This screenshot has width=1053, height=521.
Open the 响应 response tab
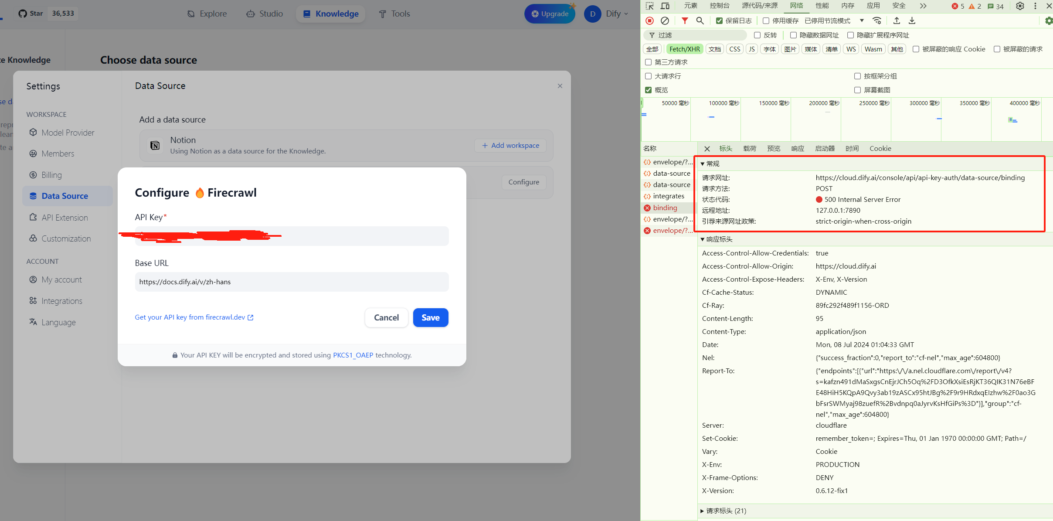click(x=798, y=149)
